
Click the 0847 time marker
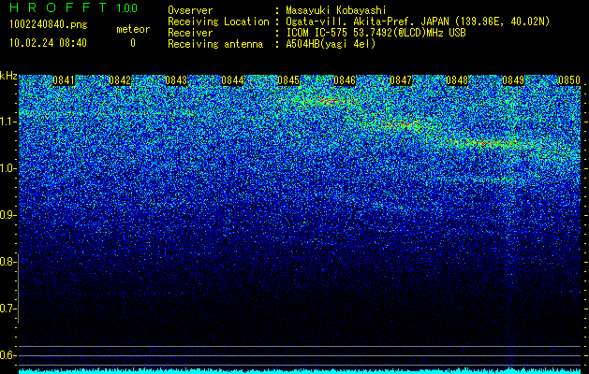pos(401,80)
